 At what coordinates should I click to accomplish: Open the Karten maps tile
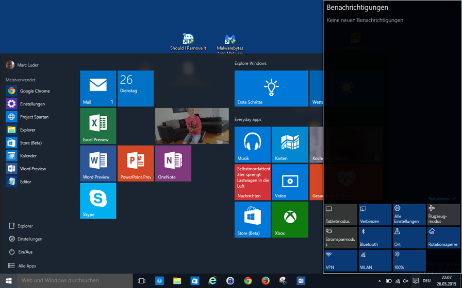tap(290, 145)
